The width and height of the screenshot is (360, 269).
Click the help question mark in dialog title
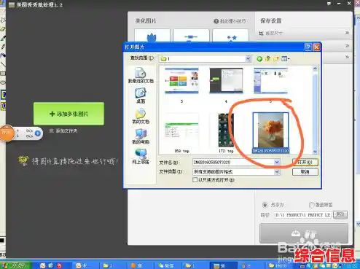click(308, 47)
